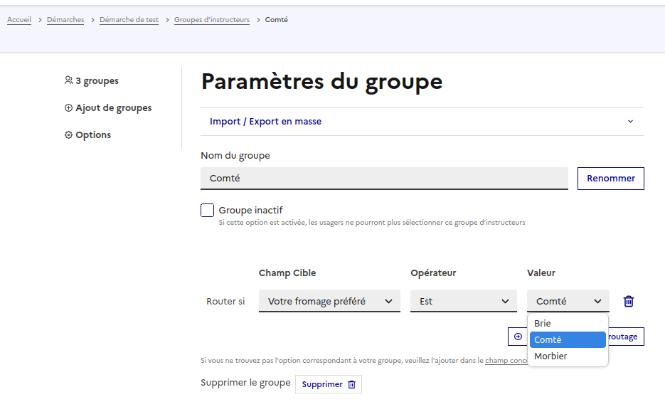Open the Opérateur dropdown showing Est

click(x=463, y=301)
